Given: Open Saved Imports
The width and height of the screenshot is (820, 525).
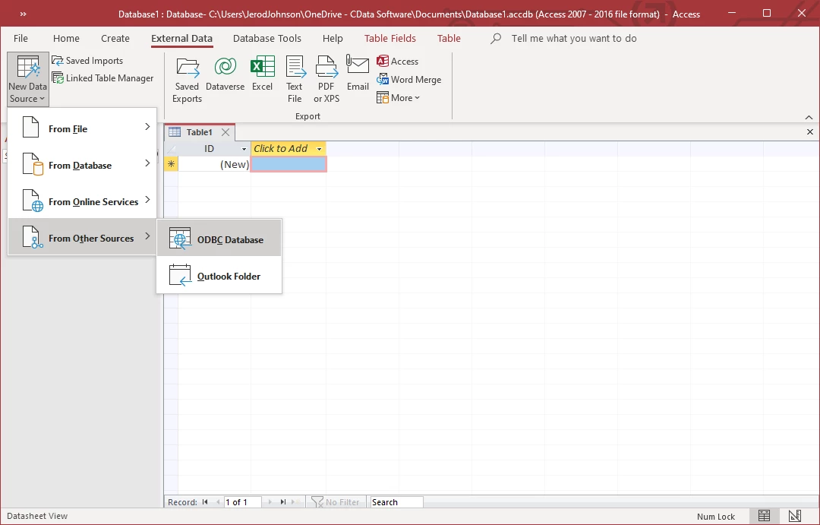Looking at the screenshot, I should pyautogui.click(x=87, y=61).
